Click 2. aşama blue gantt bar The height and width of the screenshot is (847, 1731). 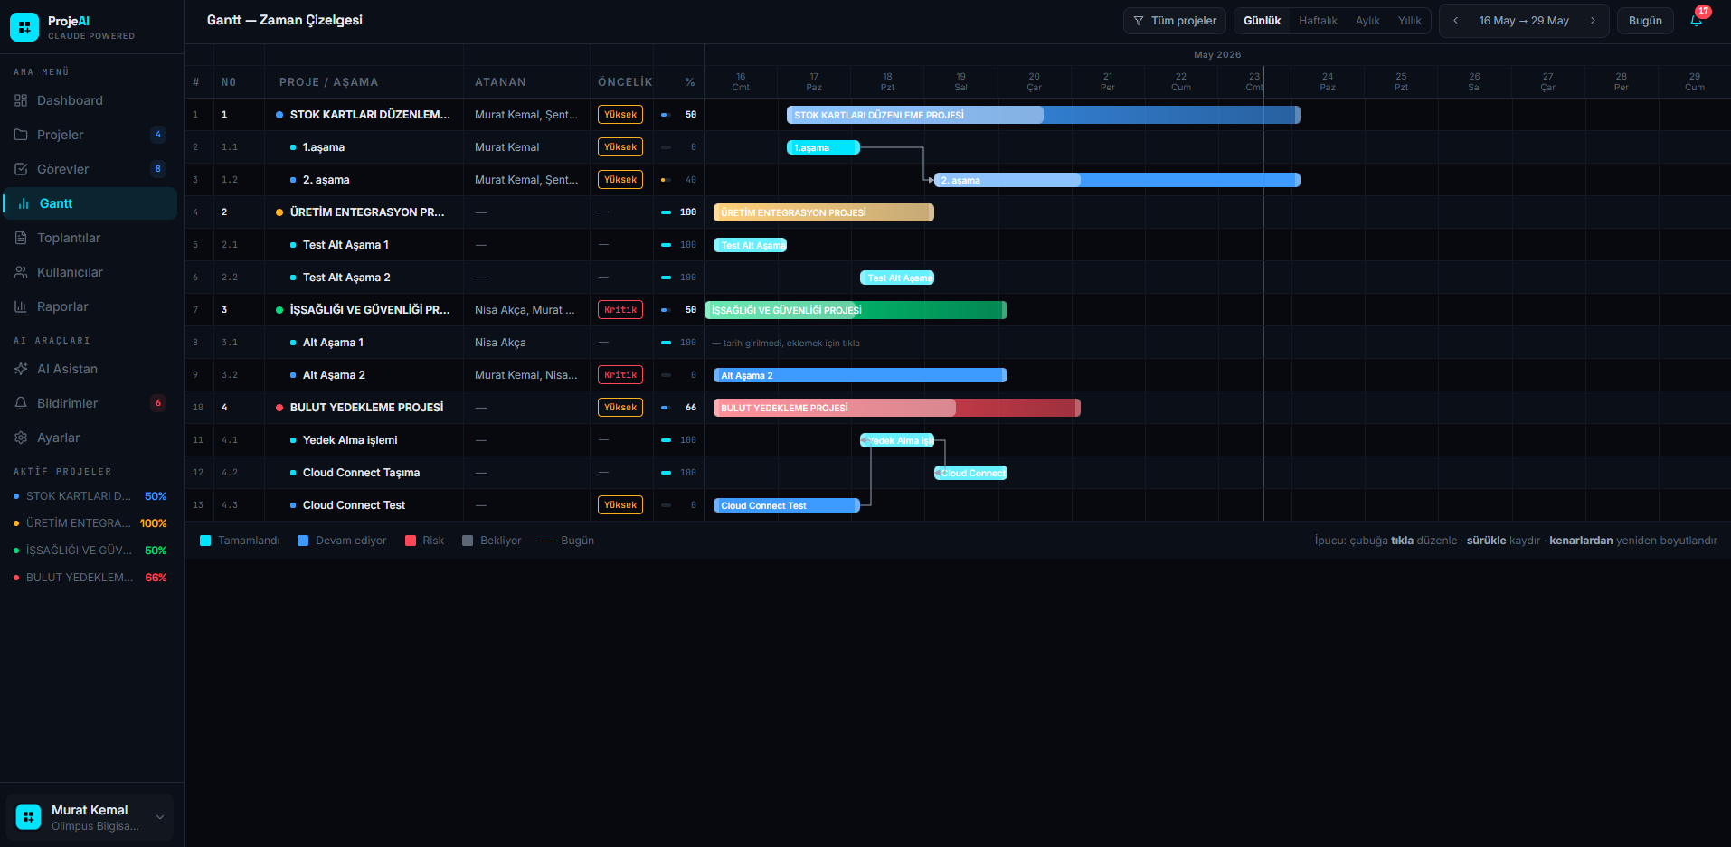point(1117,180)
